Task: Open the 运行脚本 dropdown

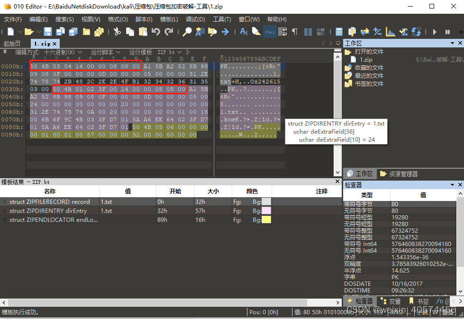Action: (x=105, y=53)
